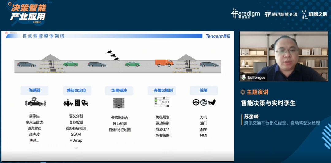
Task: Click the 决策智能产业应用 banner title
Action: pos(28,12)
